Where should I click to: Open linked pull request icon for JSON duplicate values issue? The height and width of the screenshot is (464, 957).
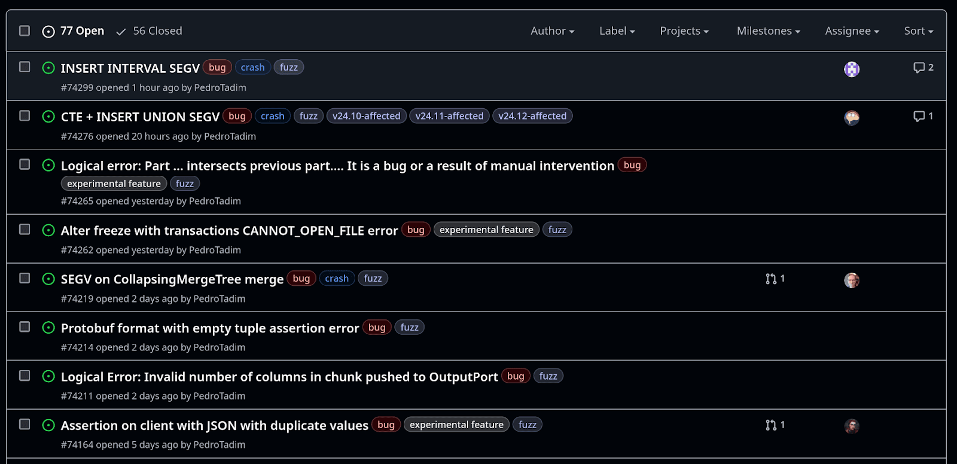coord(771,425)
